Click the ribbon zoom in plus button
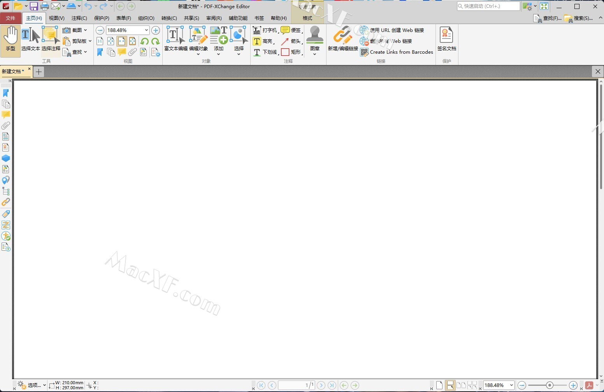The image size is (604, 392). click(x=156, y=30)
